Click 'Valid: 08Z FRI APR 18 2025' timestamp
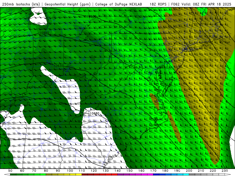 pyautogui.click(x=207, y=4)
